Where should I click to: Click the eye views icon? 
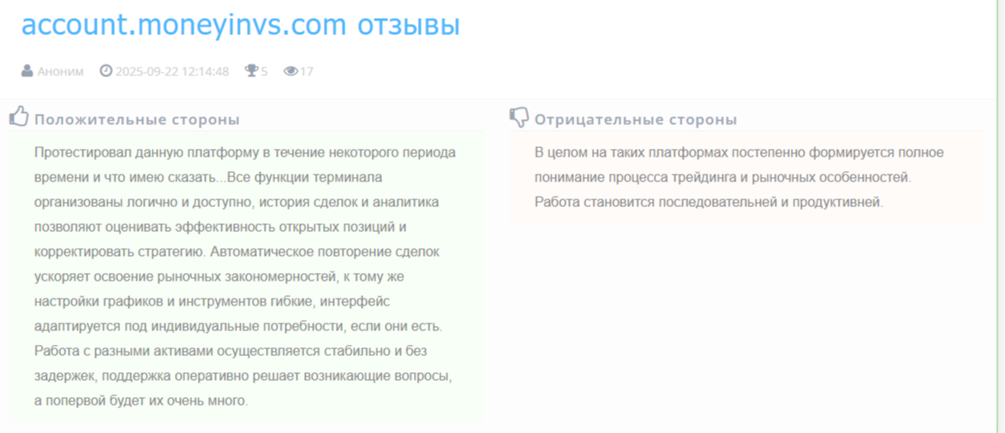pyautogui.click(x=291, y=71)
